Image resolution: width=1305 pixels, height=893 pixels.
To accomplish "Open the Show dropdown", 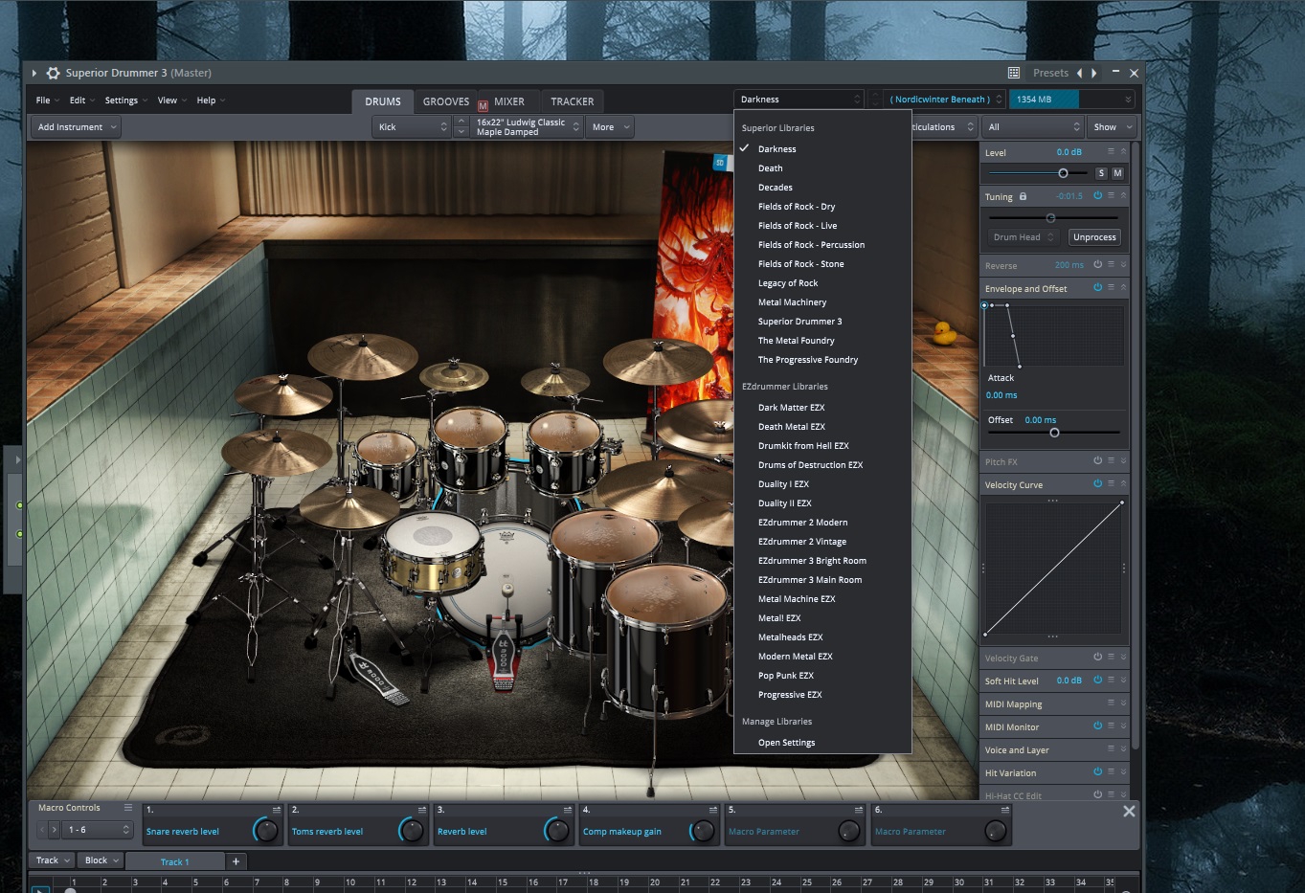I will (1111, 126).
